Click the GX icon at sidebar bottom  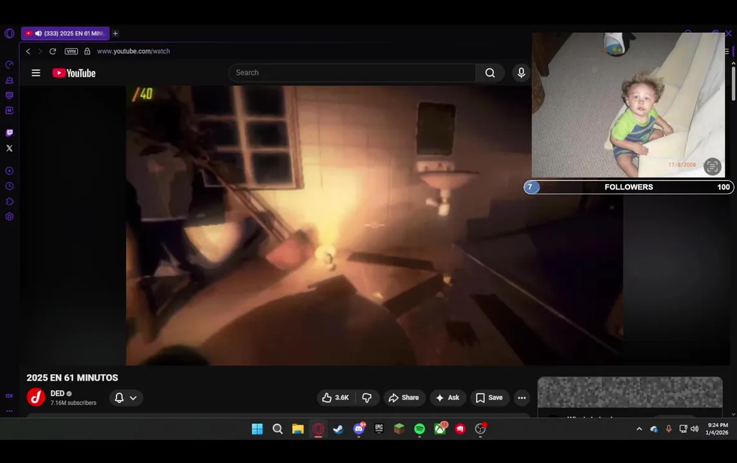[10, 395]
